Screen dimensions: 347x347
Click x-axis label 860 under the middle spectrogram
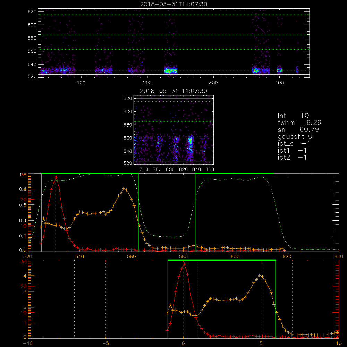[210, 170]
